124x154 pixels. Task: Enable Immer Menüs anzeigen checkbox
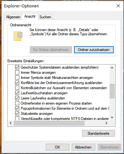pyautogui.click(x=17, y=73)
